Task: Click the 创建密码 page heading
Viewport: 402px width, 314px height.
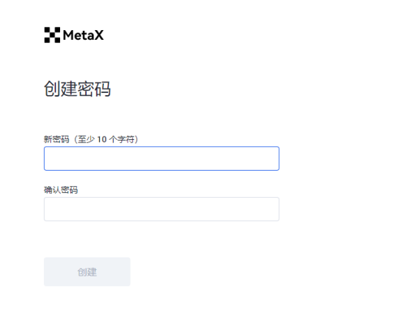Action: [77, 89]
